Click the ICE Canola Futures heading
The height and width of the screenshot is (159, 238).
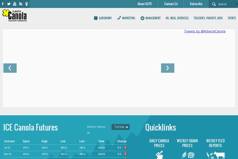[x=31, y=127]
